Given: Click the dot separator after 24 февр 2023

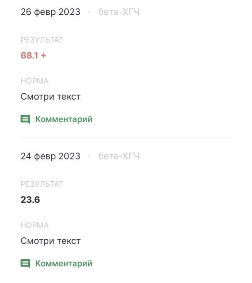Looking at the screenshot, I should pyautogui.click(x=89, y=157).
